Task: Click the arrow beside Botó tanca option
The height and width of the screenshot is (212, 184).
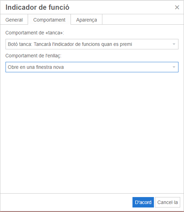Action: (x=174, y=44)
